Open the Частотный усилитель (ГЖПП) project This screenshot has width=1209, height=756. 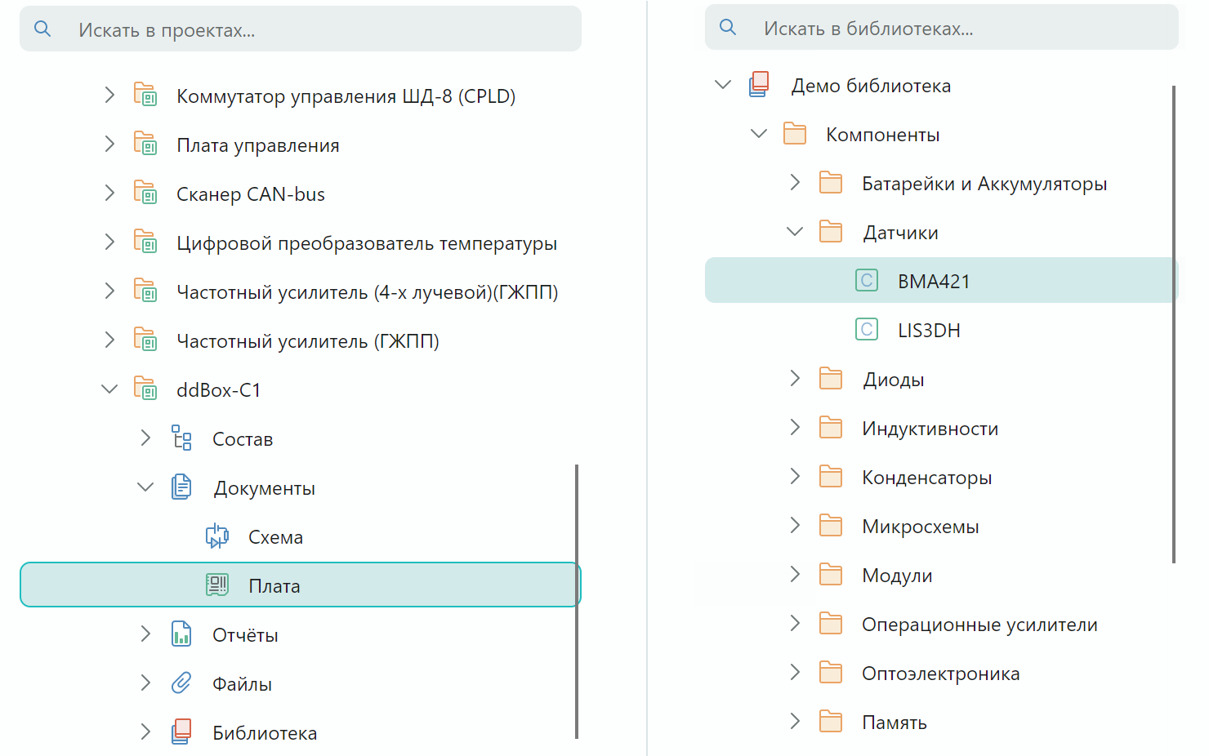coord(307,341)
